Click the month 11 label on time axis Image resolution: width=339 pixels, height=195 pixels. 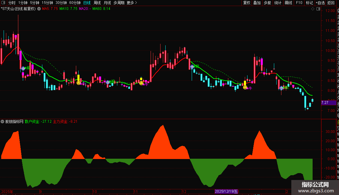(136, 191)
